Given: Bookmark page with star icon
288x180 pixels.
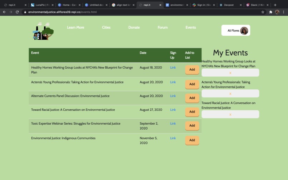Looking at the screenshot, I should pyautogui.click(x=263, y=12).
